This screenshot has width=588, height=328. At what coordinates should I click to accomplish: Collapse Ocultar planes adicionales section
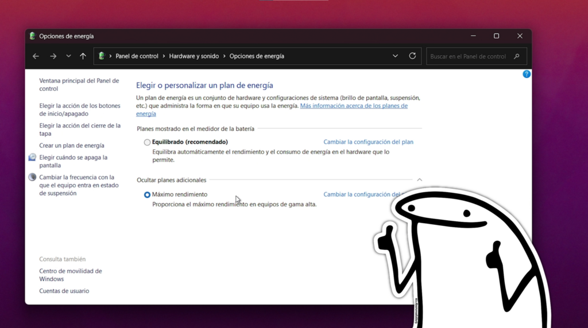point(419,180)
